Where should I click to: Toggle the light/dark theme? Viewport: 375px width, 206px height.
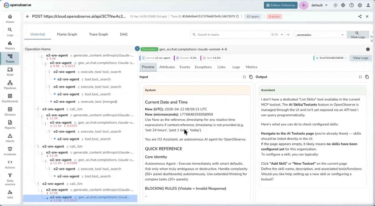(335, 5)
